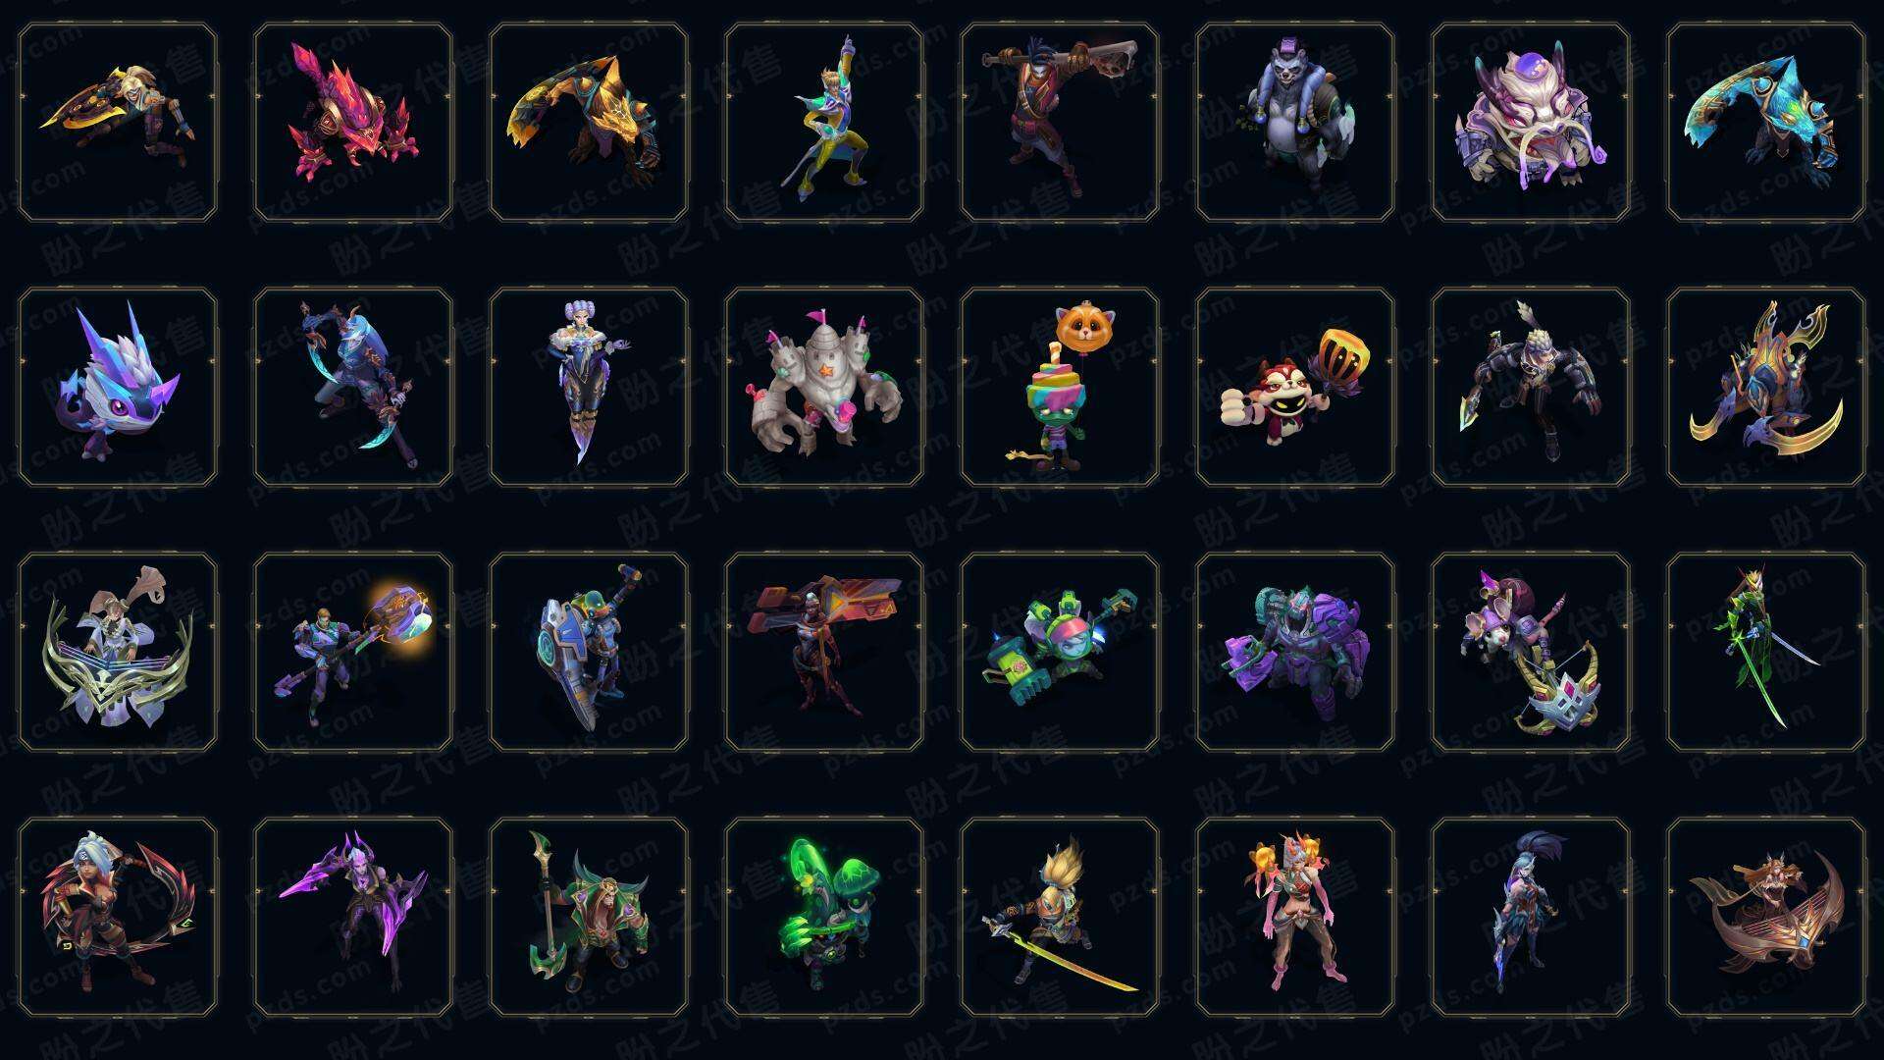Select the purple-orbed white ox-beast skin
This screenshot has height=1060, width=1884.
pyautogui.click(x=1531, y=123)
